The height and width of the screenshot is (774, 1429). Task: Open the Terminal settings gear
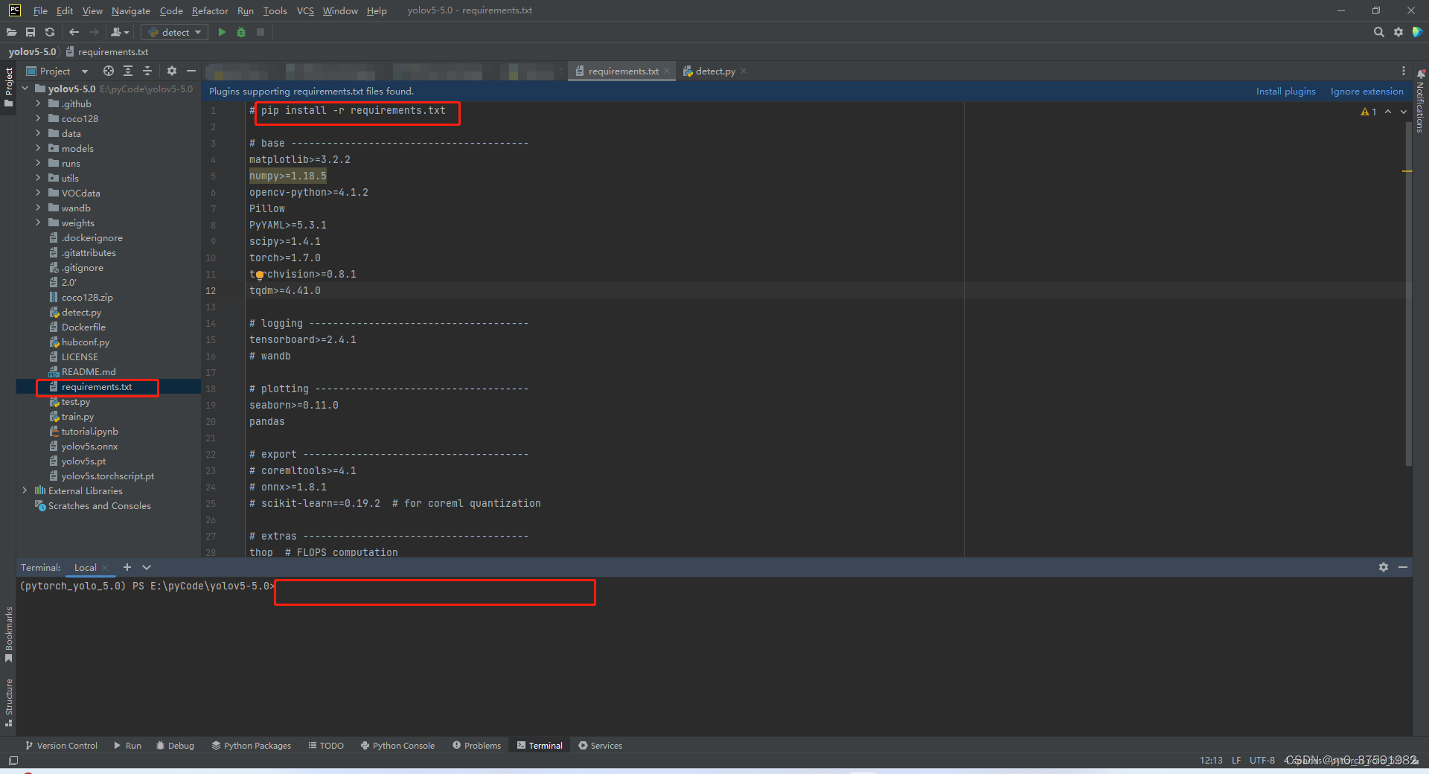(x=1384, y=567)
